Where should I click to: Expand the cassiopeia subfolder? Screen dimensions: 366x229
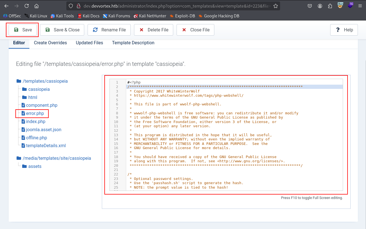[36, 89]
